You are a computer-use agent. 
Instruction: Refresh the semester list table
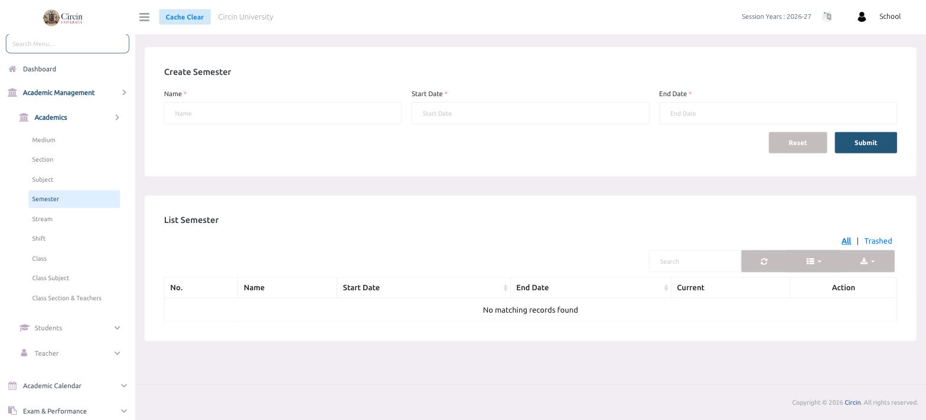tap(764, 261)
